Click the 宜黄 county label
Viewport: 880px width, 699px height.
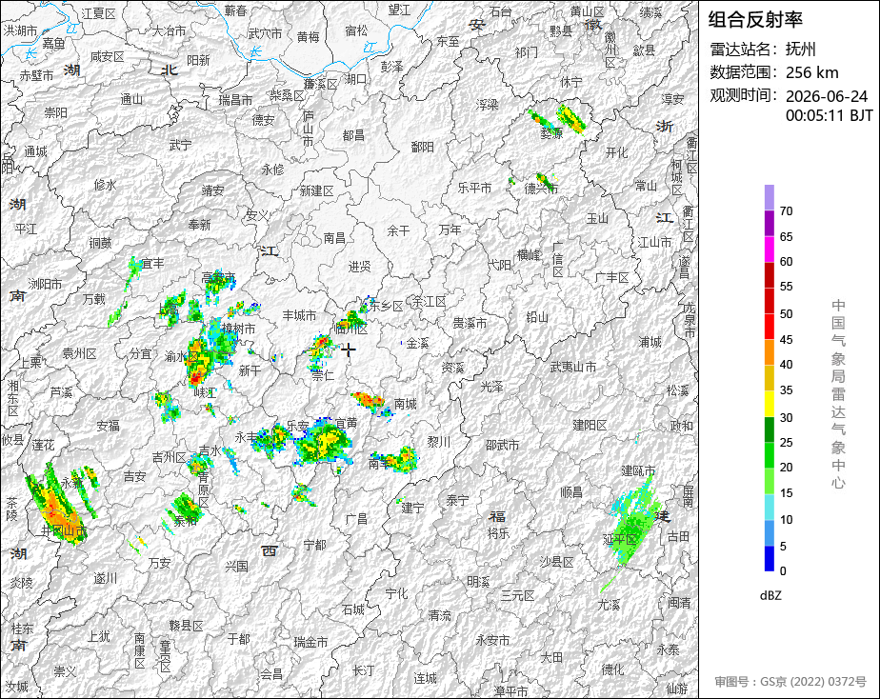click(347, 423)
